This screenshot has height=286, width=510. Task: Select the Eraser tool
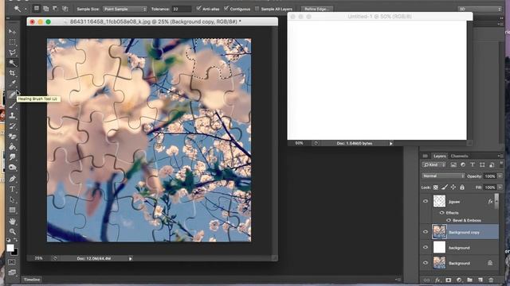13,136
